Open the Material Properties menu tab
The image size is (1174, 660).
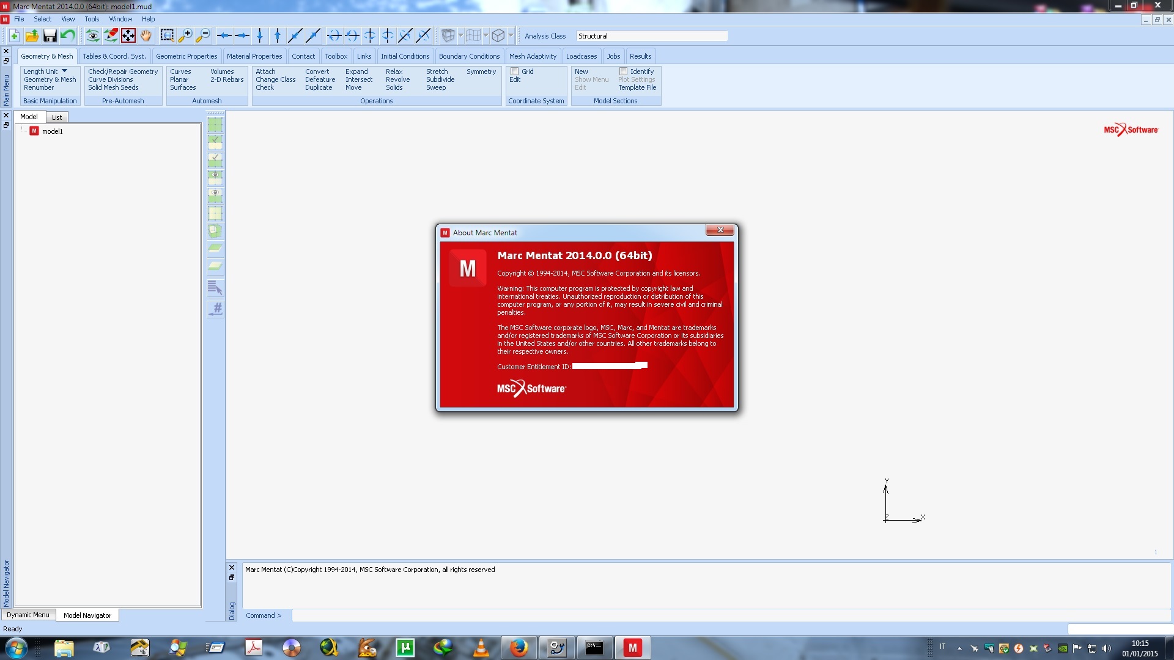click(x=254, y=56)
